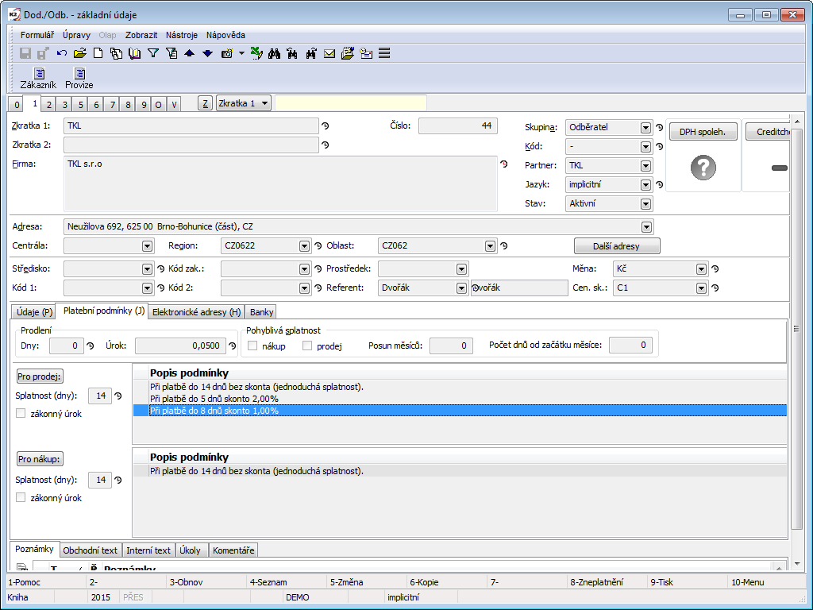
Task: Click the Další adresy button
Action: coord(616,246)
